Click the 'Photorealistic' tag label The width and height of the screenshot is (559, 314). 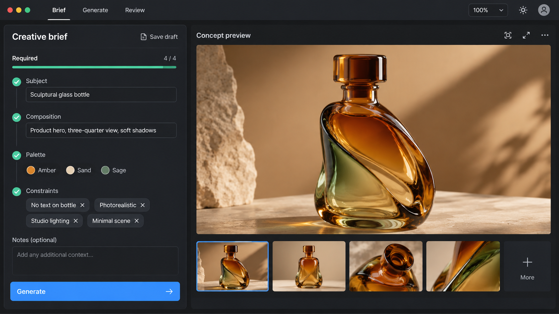(118, 205)
